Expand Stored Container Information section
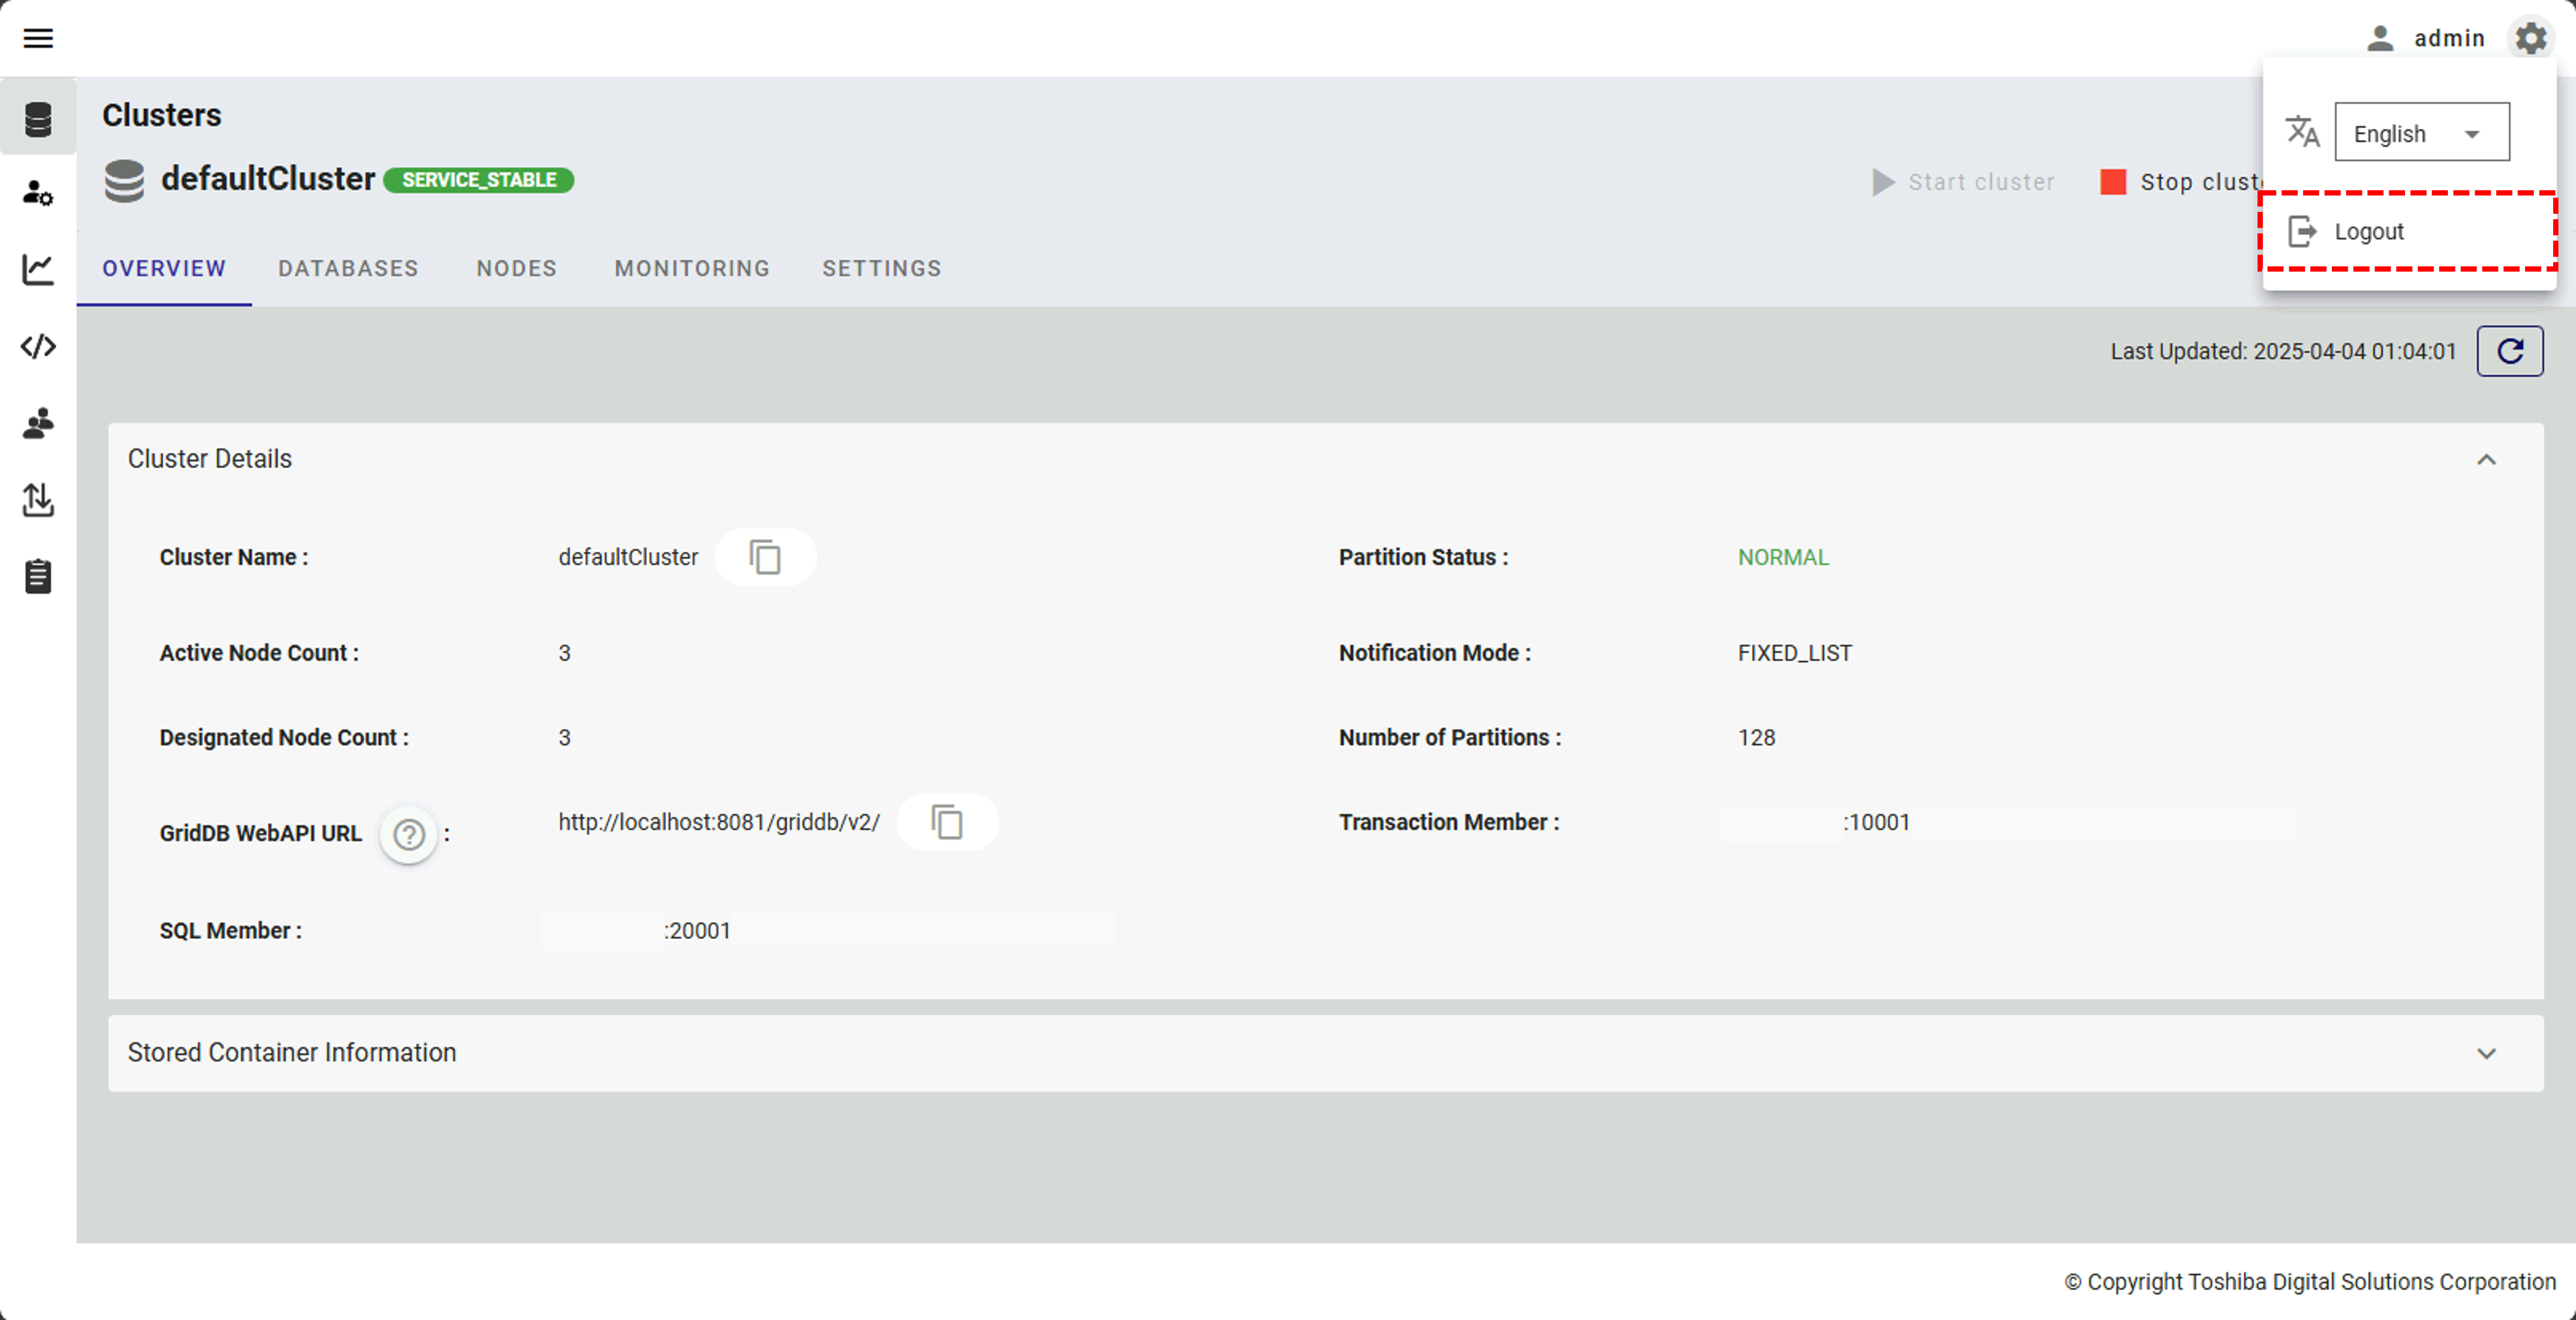Image resolution: width=2576 pixels, height=1320 pixels. [2486, 1053]
